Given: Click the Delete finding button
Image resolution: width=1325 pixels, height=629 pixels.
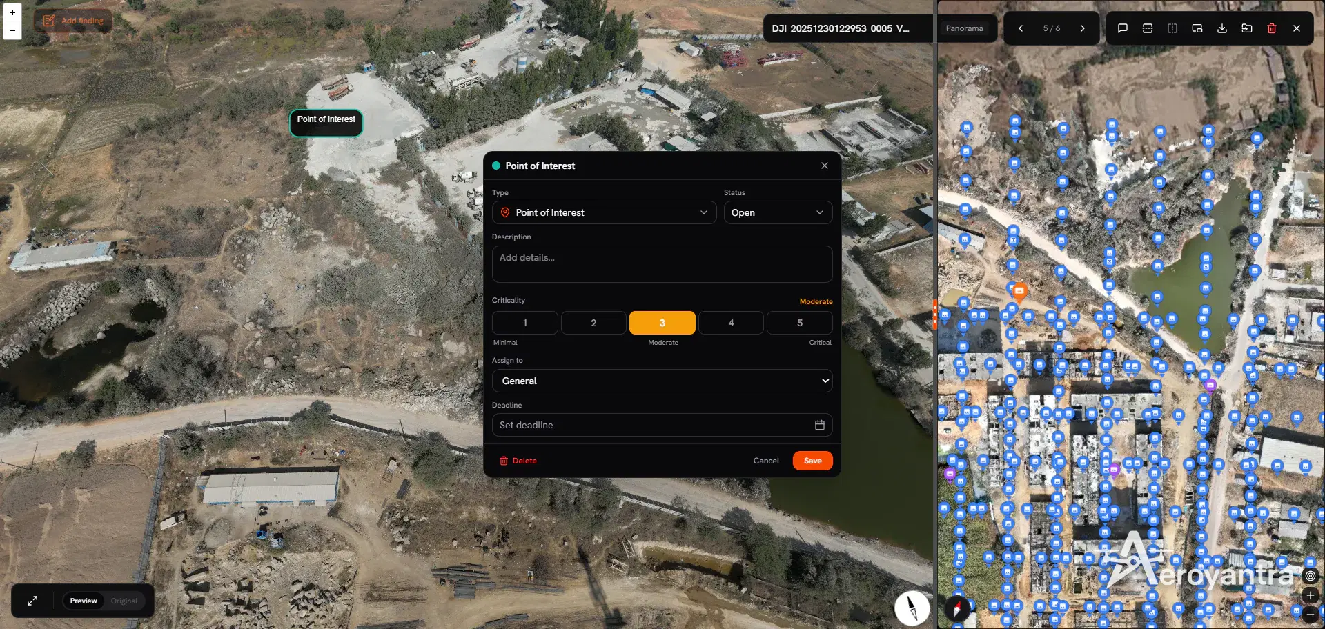Looking at the screenshot, I should (x=518, y=461).
